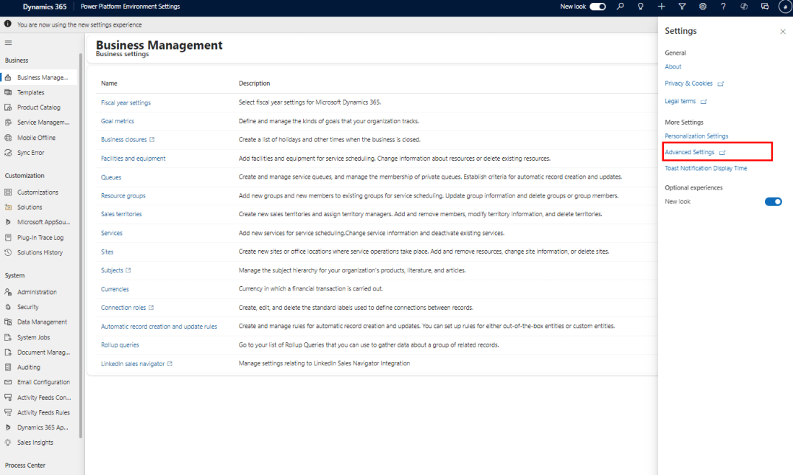Disable New look in Optional experiences
The height and width of the screenshot is (475, 793).
click(773, 202)
